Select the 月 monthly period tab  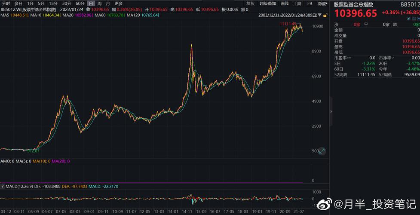107,3
